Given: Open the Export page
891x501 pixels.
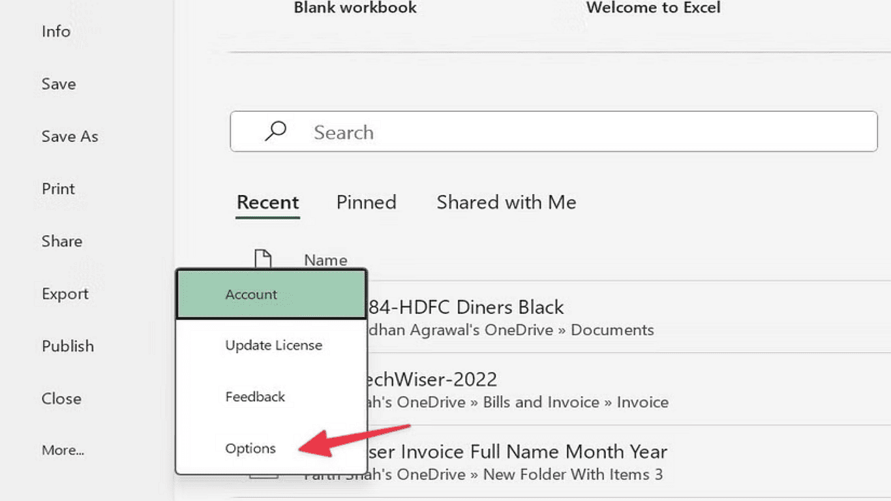Looking at the screenshot, I should pos(65,294).
